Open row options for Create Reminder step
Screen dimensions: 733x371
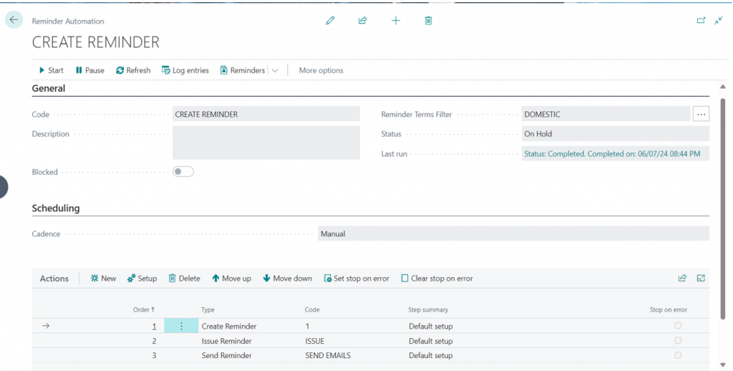(x=181, y=326)
